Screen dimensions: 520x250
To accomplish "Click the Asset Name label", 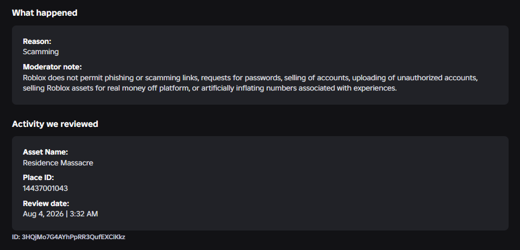I will point(46,152).
